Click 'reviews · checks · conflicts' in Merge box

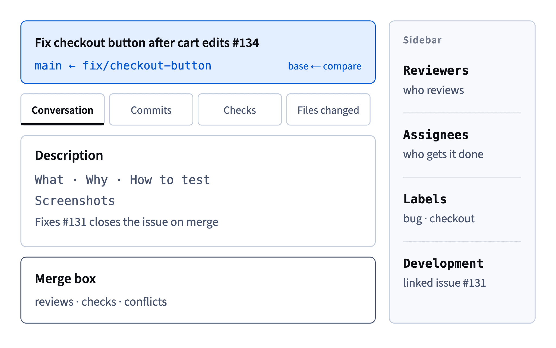point(101,302)
